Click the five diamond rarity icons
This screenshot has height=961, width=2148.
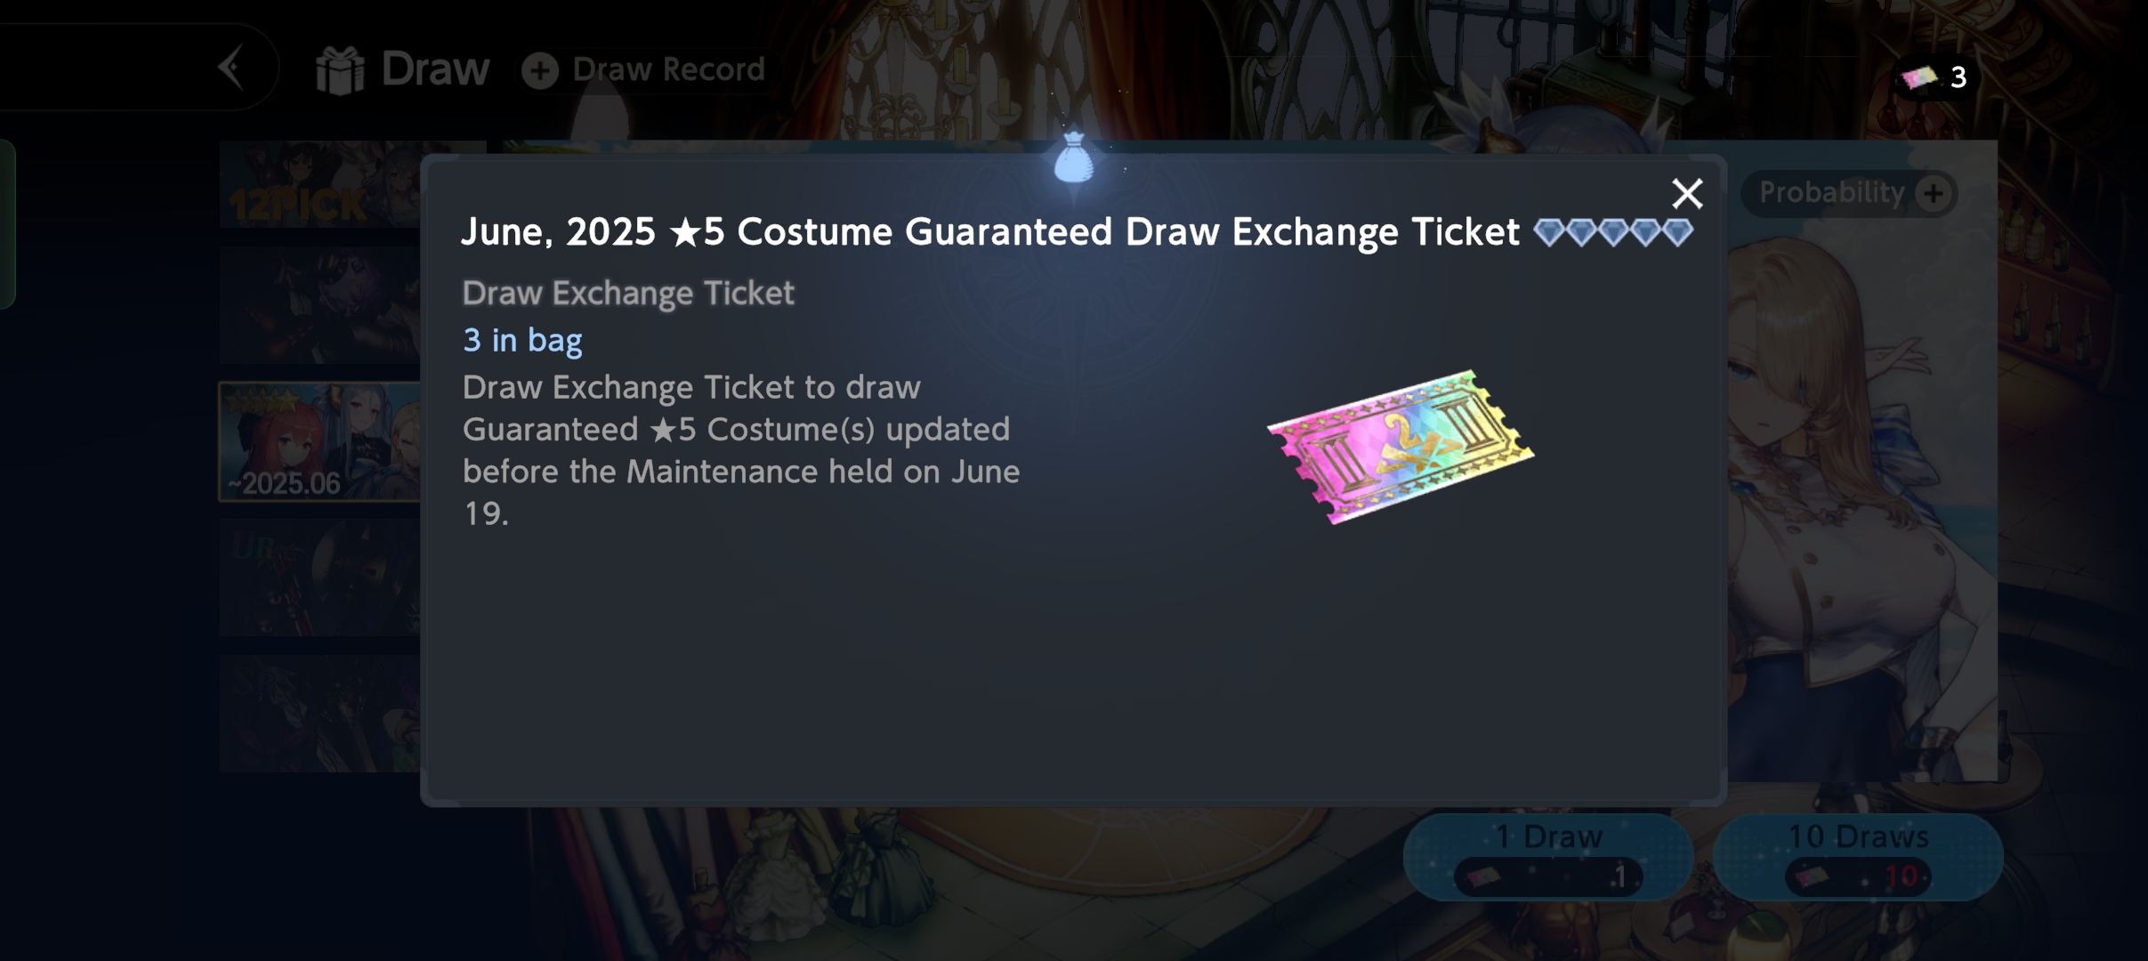pos(1612,232)
